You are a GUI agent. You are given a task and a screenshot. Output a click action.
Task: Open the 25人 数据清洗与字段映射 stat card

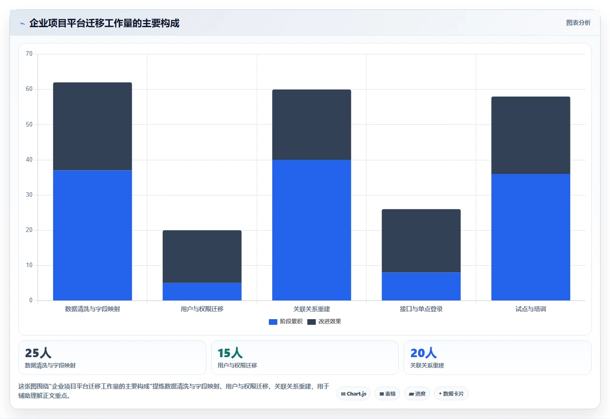[112, 358]
